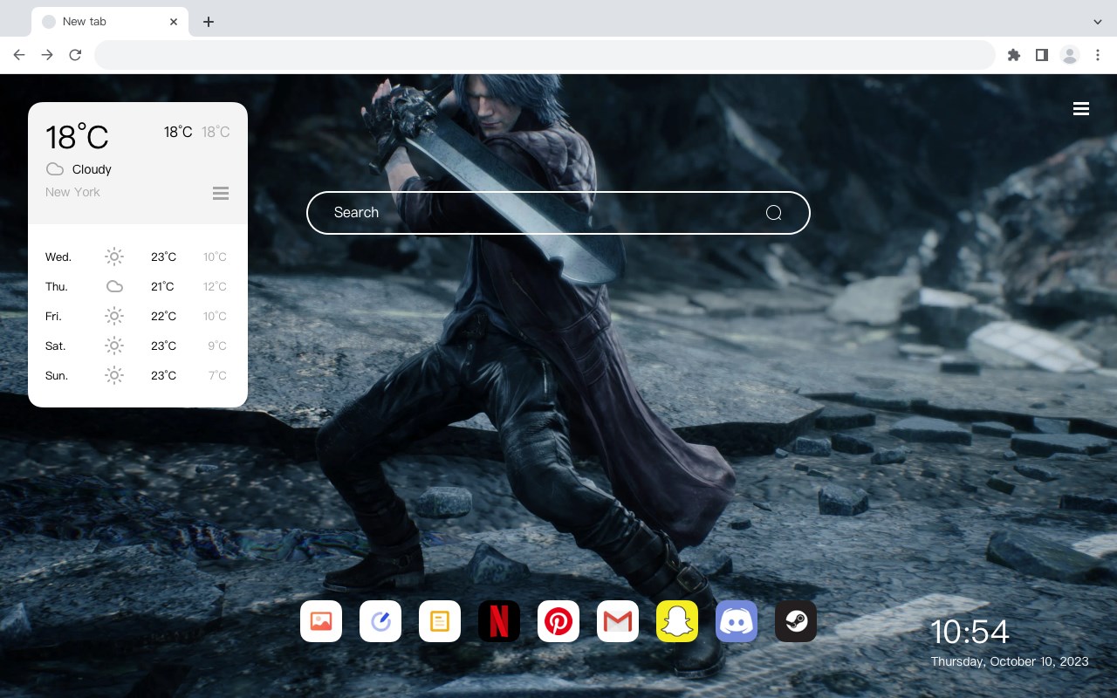Viewport: 1117px width, 698px height.
Task: Click the large 18°C current temperature
Action: pyautogui.click(x=77, y=137)
